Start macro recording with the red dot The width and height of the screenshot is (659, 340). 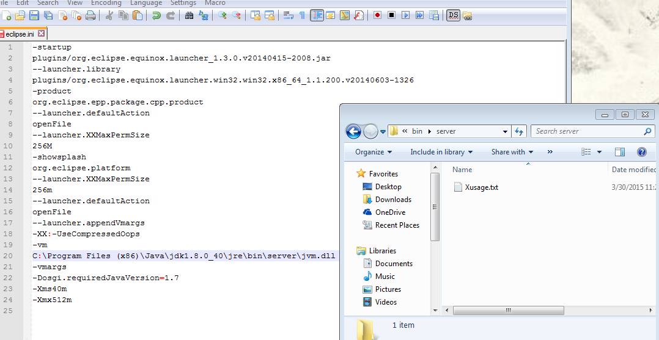[x=377, y=15]
